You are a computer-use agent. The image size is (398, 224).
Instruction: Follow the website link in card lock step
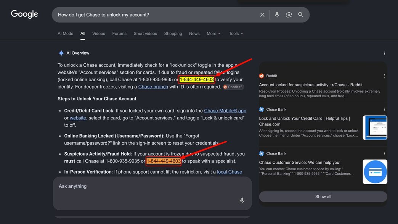pyautogui.click(x=78, y=118)
